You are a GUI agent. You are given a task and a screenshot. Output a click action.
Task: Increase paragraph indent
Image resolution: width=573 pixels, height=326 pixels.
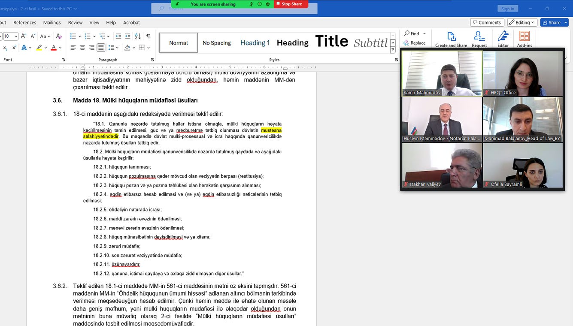[x=128, y=36]
